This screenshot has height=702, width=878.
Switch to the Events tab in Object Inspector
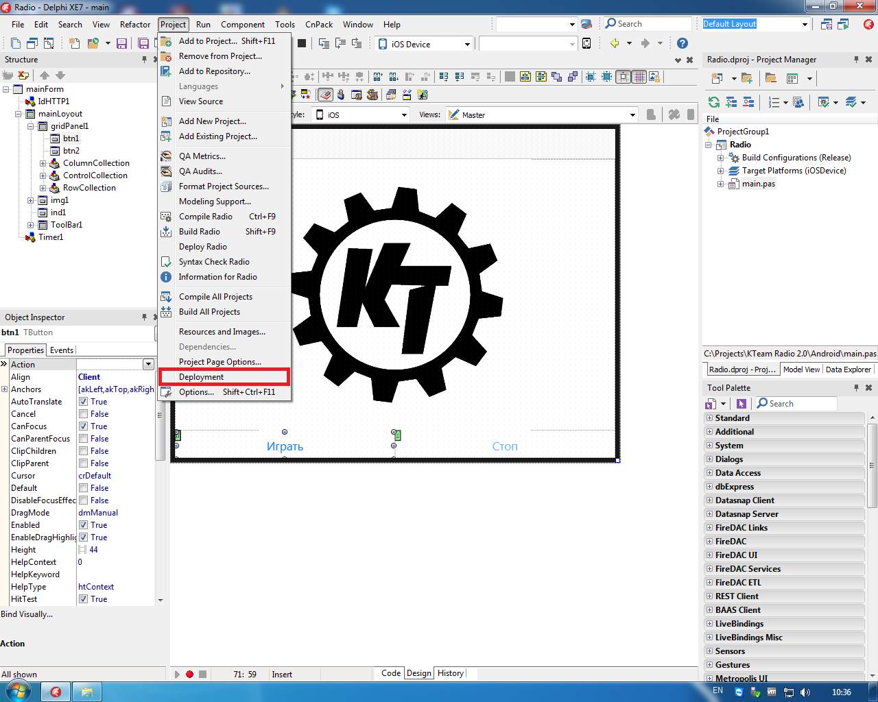[62, 350]
